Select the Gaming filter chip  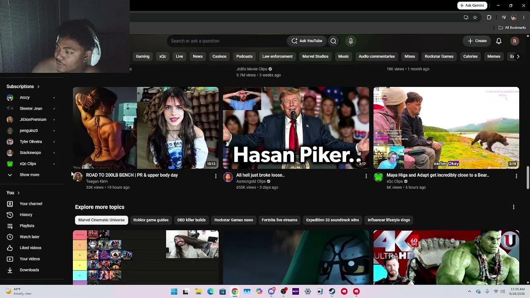point(142,56)
